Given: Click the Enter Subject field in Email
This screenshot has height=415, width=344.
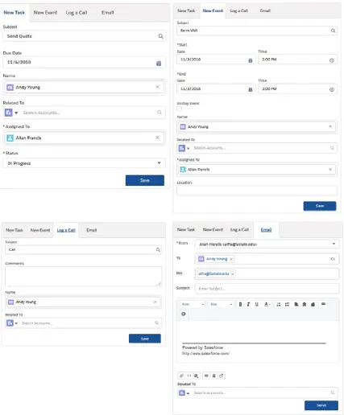Looking at the screenshot, I should click(x=267, y=289).
